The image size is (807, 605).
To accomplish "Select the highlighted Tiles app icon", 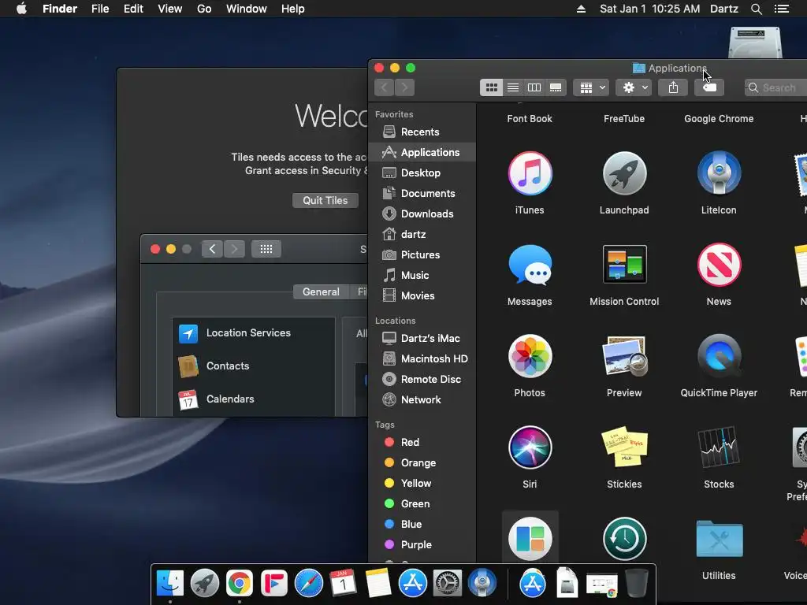I will point(530,539).
